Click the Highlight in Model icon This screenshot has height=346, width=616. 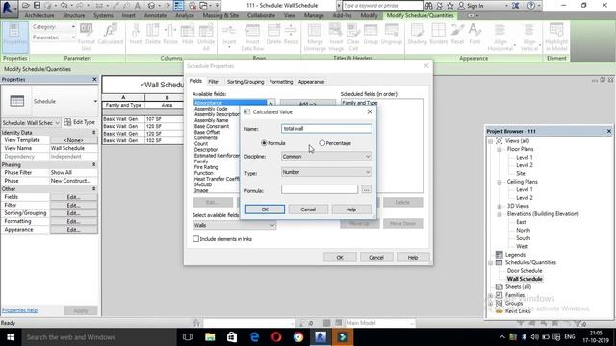556,37
